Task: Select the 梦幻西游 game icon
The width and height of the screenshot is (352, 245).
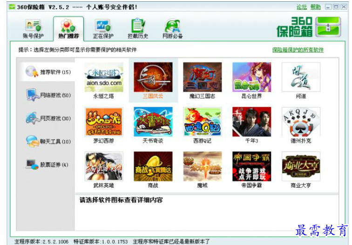Action: (104, 122)
